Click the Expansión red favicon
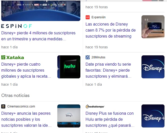This screenshot has height=133, width=167. pos(88,17)
